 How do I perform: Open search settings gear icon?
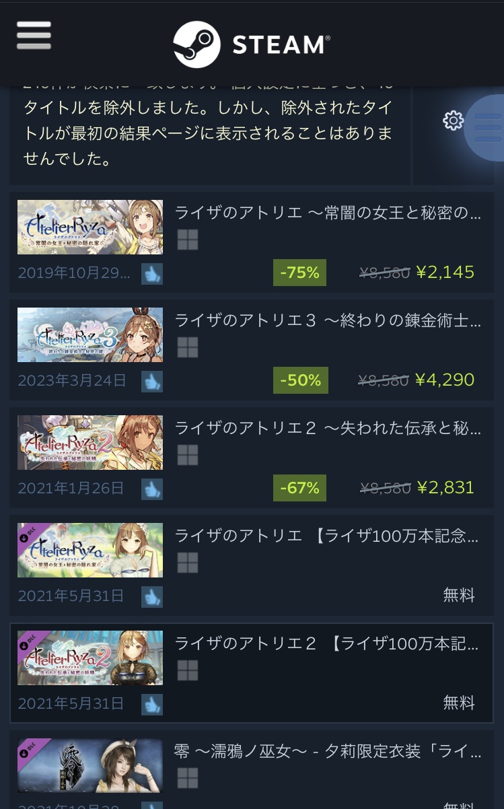pyautogui.click(x=454, y=120)
